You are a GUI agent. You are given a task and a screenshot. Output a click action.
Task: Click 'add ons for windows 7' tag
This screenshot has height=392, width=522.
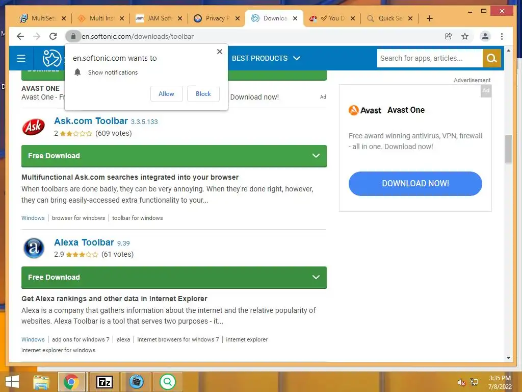[81, 339]
